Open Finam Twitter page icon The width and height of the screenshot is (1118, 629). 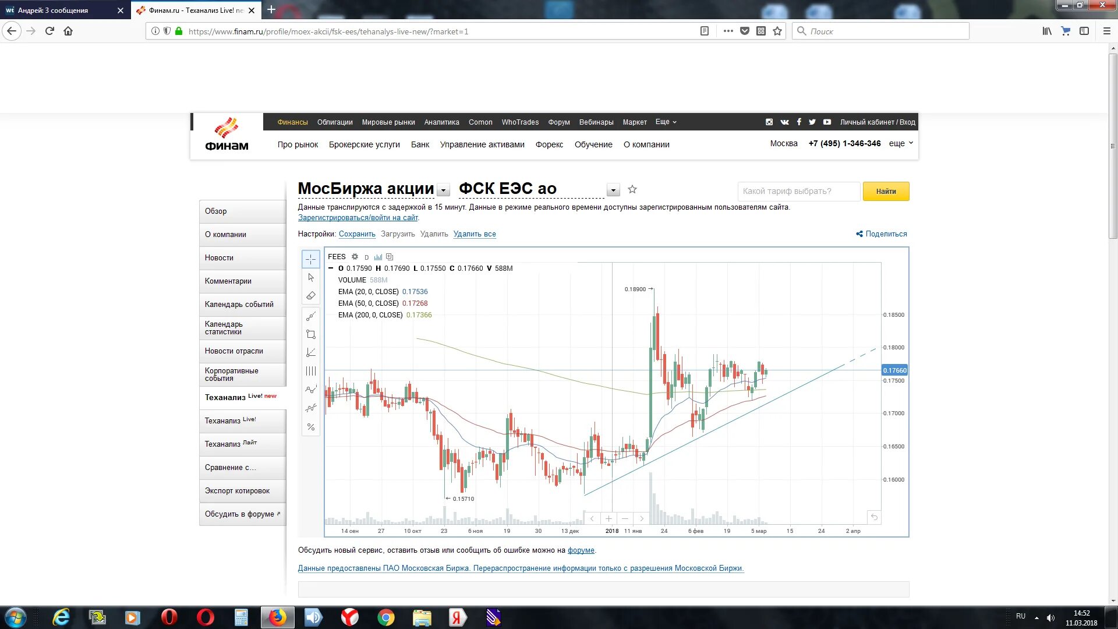[x=812, y=122]
